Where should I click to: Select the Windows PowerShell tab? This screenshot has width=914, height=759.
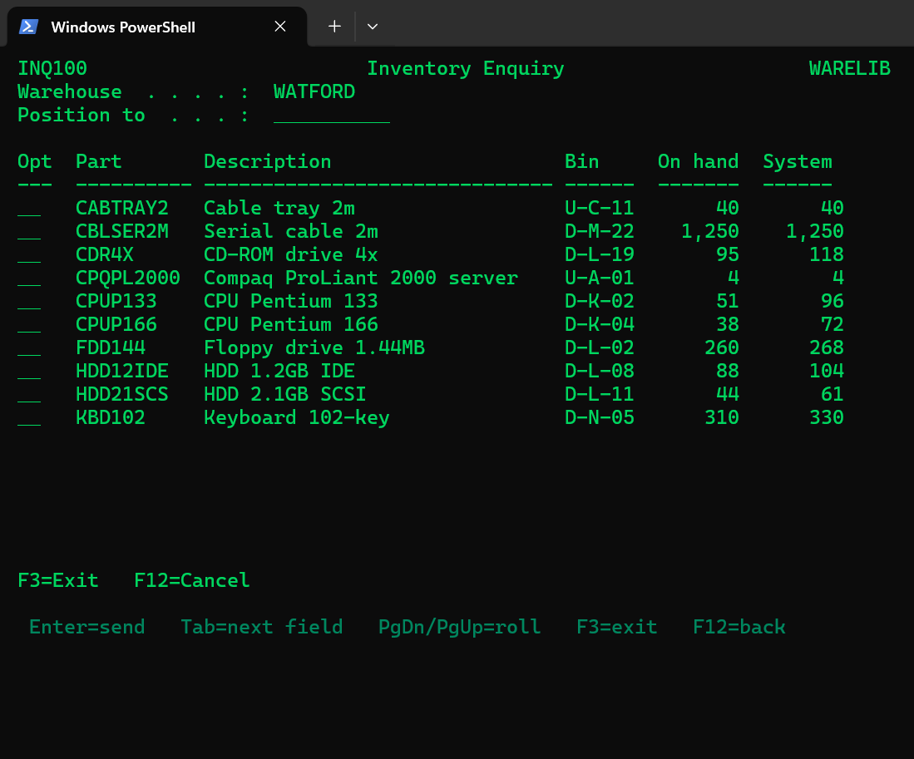[157, 27]
